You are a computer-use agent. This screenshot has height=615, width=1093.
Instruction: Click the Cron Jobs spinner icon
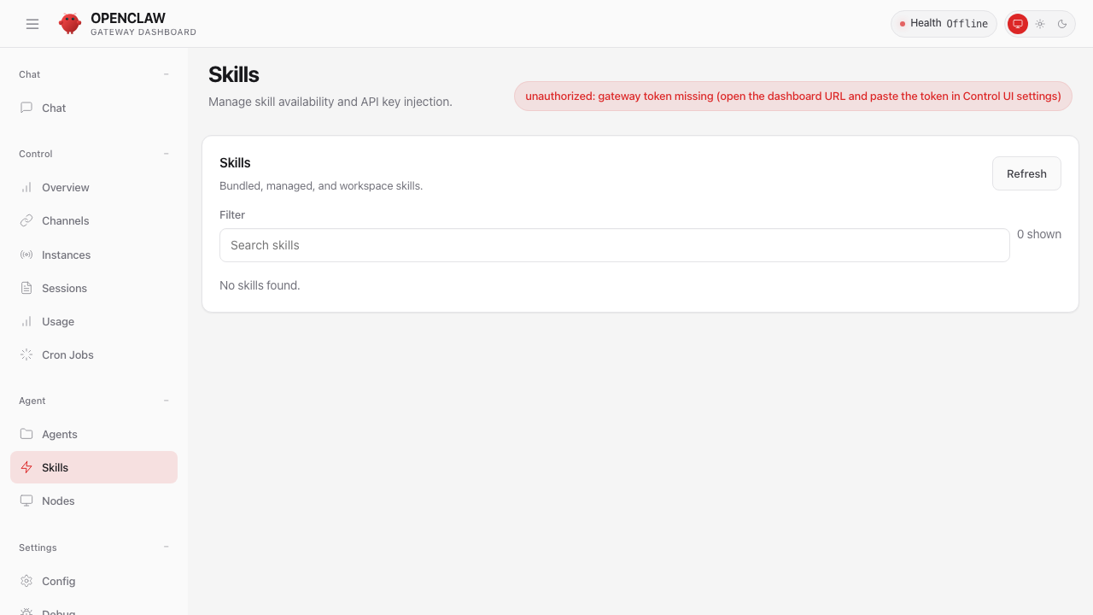point(26,354)
